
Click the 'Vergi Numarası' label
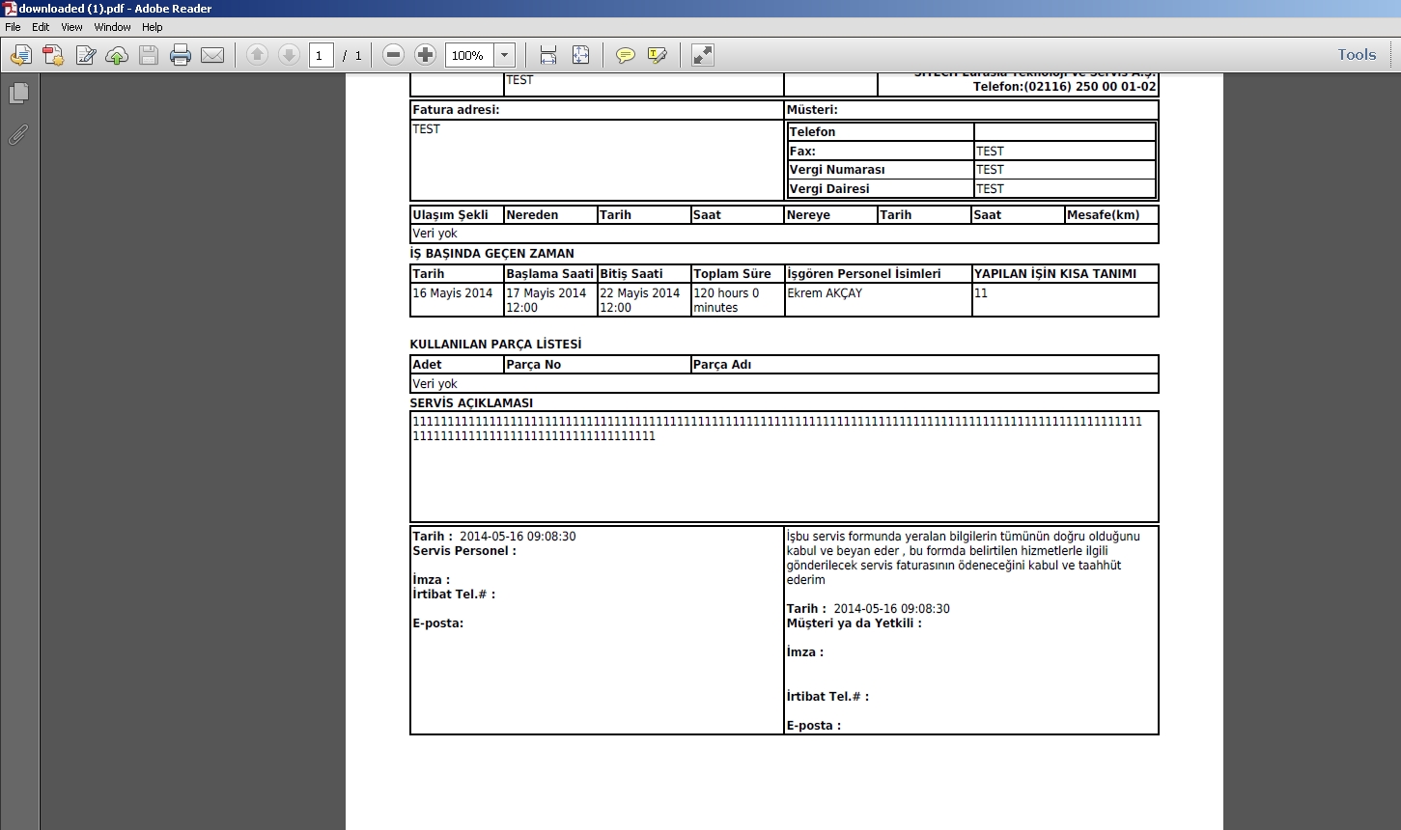(837, 170)
